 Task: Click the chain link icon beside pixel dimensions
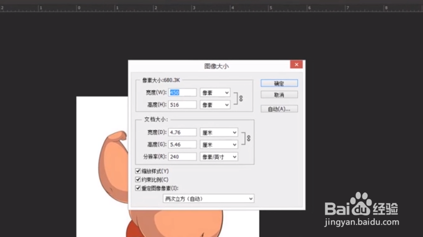coord(241,99)
